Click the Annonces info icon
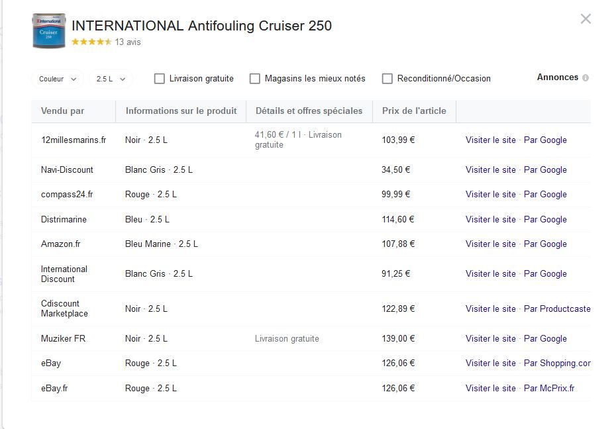This screenshot has width=616, height=429. 586,77
